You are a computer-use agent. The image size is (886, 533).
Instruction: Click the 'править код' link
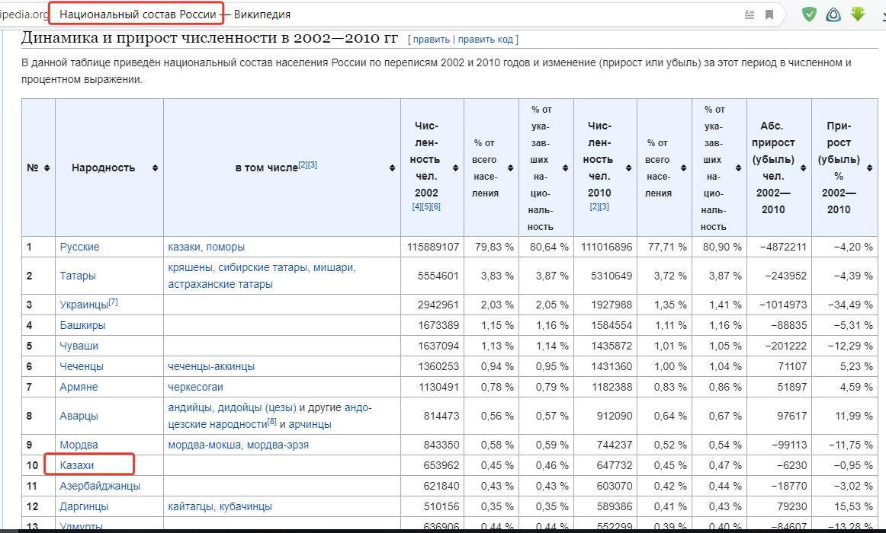486,40
